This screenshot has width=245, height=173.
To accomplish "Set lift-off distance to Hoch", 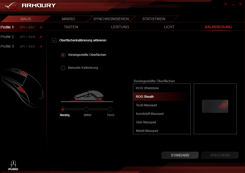I will (110, 109).
